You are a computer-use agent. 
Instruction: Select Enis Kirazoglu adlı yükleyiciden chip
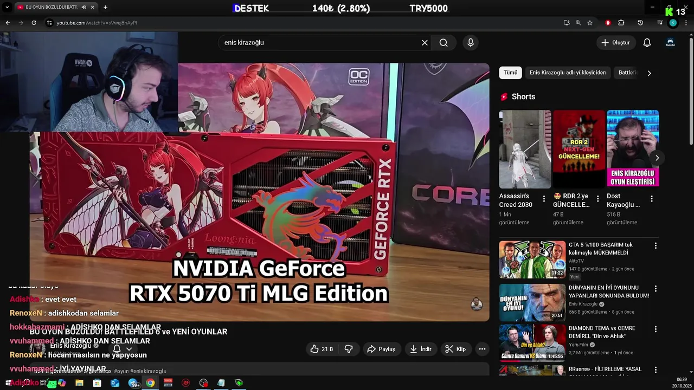568,73
